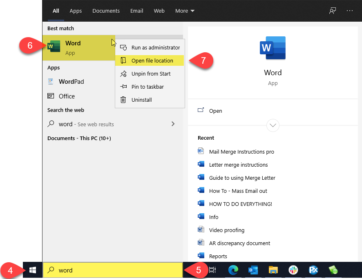Open How To - Mass Email out
The image size is (362, 279).
tap(238, 191)
